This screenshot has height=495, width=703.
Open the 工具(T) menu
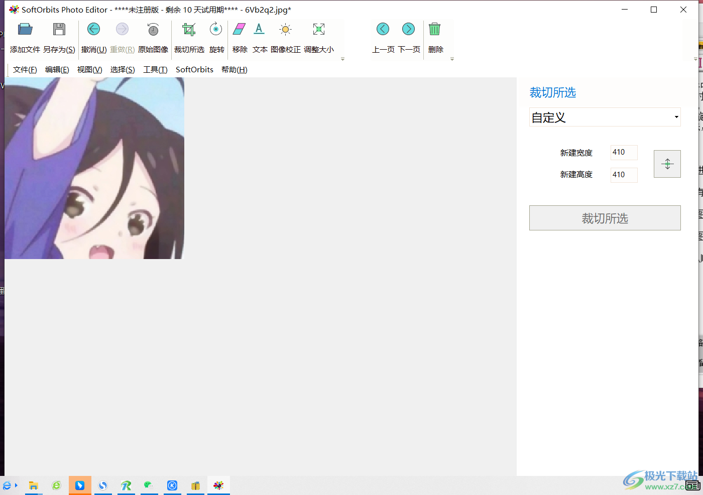pyautogui.click(x=155, y=70)
